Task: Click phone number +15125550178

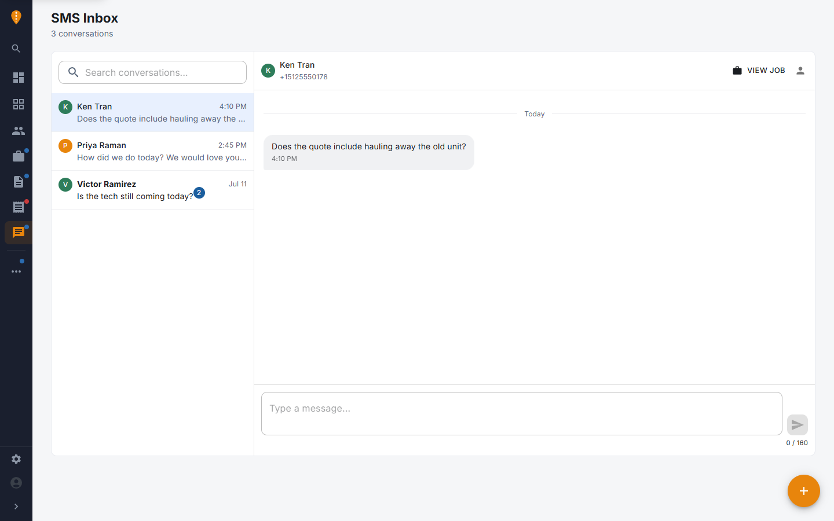Action: [x=303, y=77]
